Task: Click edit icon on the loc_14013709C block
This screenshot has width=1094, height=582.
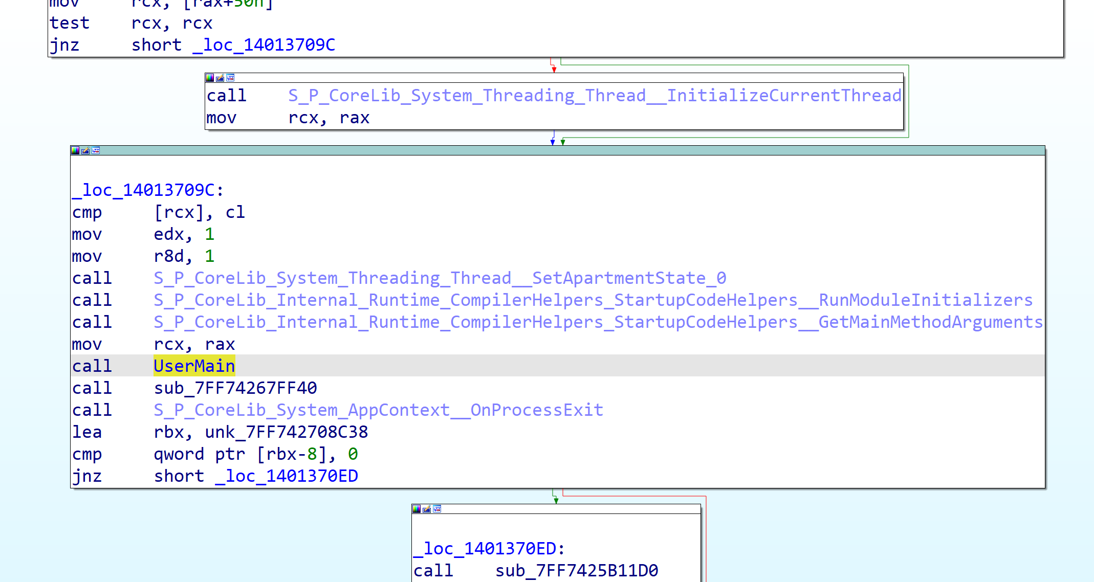Action: coord(85,150)
